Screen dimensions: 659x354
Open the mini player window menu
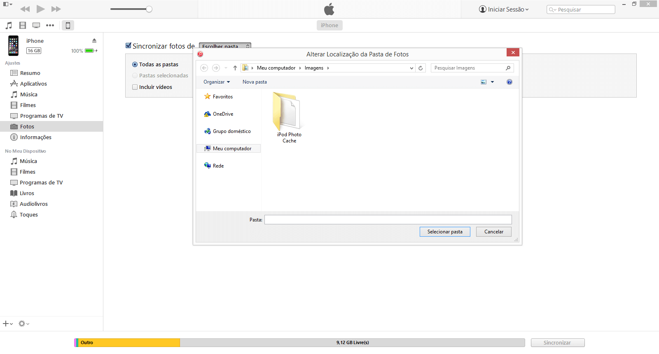click(7, 4)
